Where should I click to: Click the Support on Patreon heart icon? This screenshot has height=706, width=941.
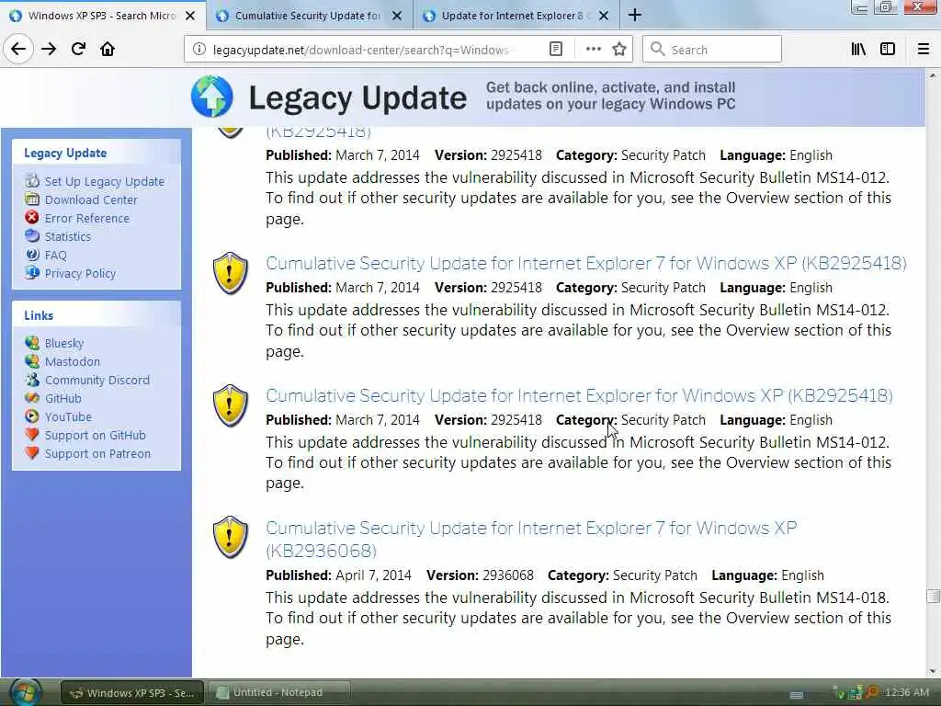click(x=32, y=452)
